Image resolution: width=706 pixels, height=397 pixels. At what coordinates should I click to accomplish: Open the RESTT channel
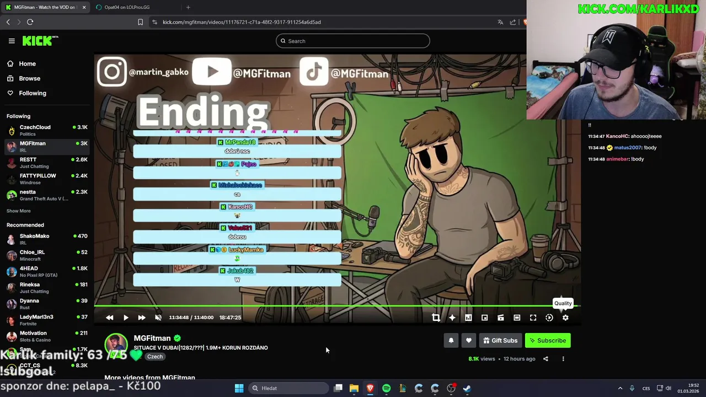tap(47, 163)
